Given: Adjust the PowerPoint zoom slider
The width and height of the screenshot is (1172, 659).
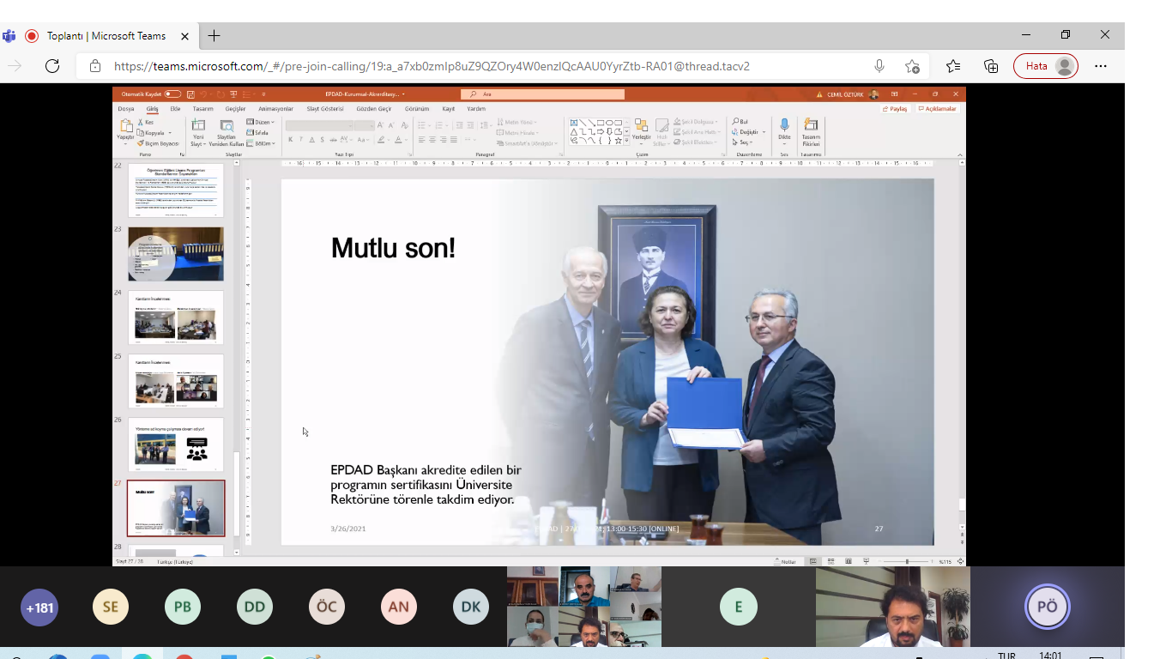Looking at the screenshot, I should (x=907, y=561).
